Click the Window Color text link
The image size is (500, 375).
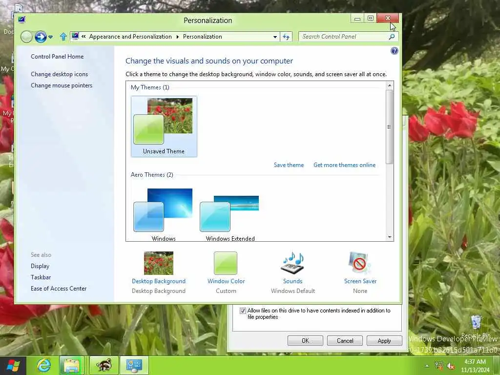tap(226, 281)
